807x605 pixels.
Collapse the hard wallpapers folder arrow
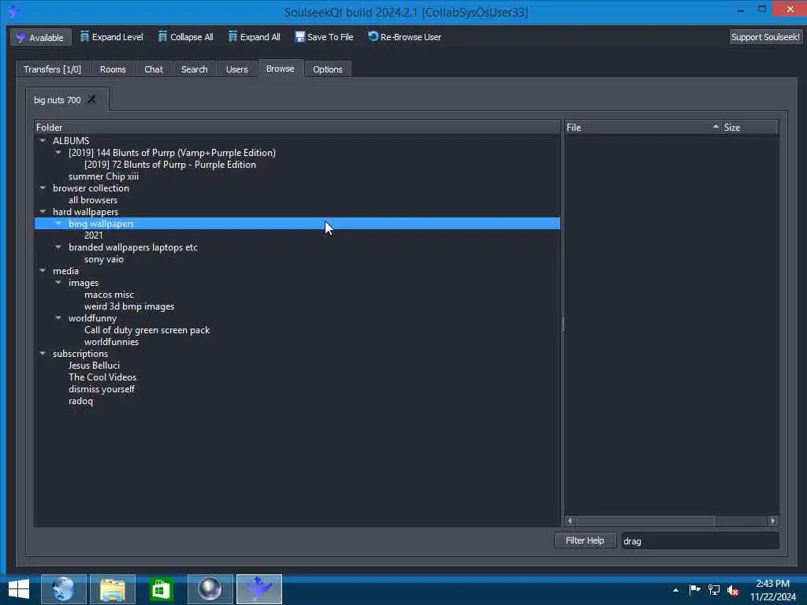pyautogui.click(x=43, y=211)
